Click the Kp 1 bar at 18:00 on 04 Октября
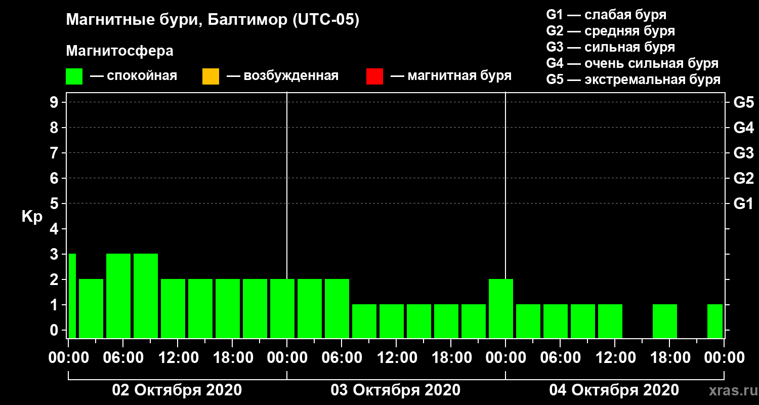The height and width of the screenshot is (405, 759). coord(665,321)
